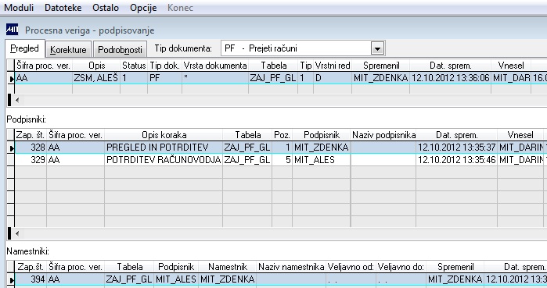Image resolution: width=547 pixels, height=288 pixels.
Task: Click the Veljavno od column header
Action: click(351, 267)
